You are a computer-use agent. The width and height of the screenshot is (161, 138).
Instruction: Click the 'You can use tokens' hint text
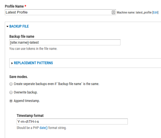[33, 49]
